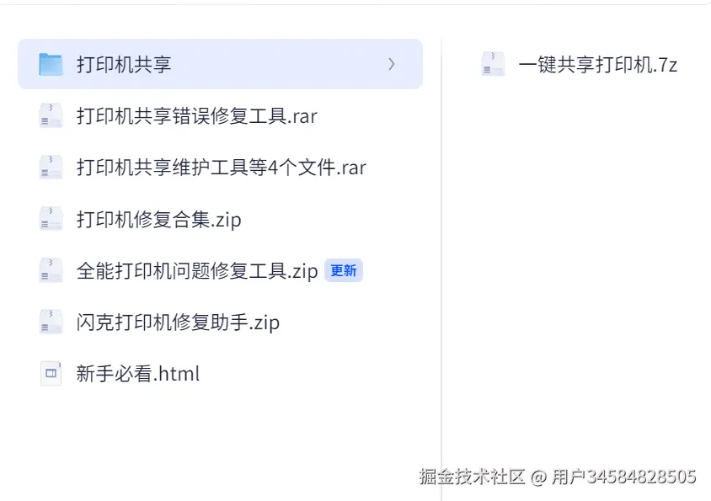
Task: Select the 全能打印机问题修复工具.zip file name
Action: pos(196,270)
